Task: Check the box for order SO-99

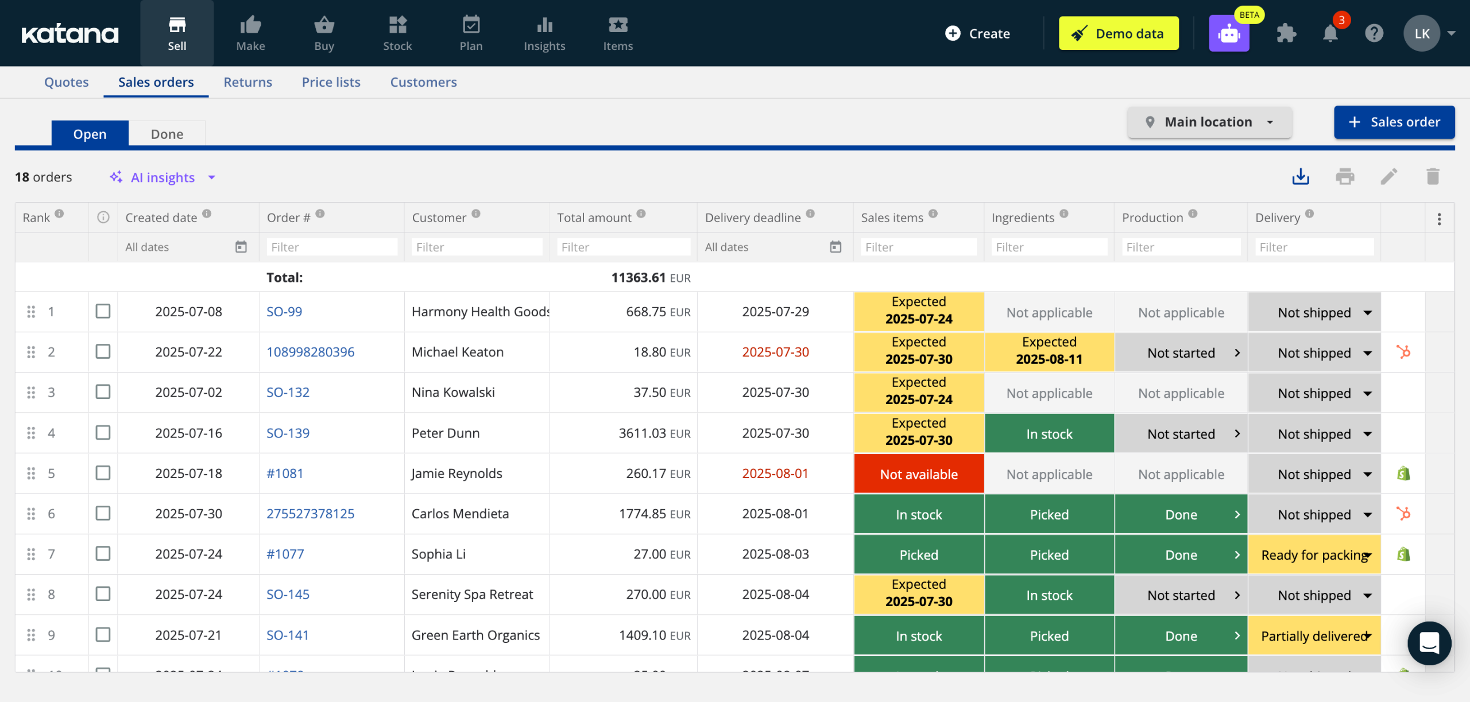Action: 103,312
